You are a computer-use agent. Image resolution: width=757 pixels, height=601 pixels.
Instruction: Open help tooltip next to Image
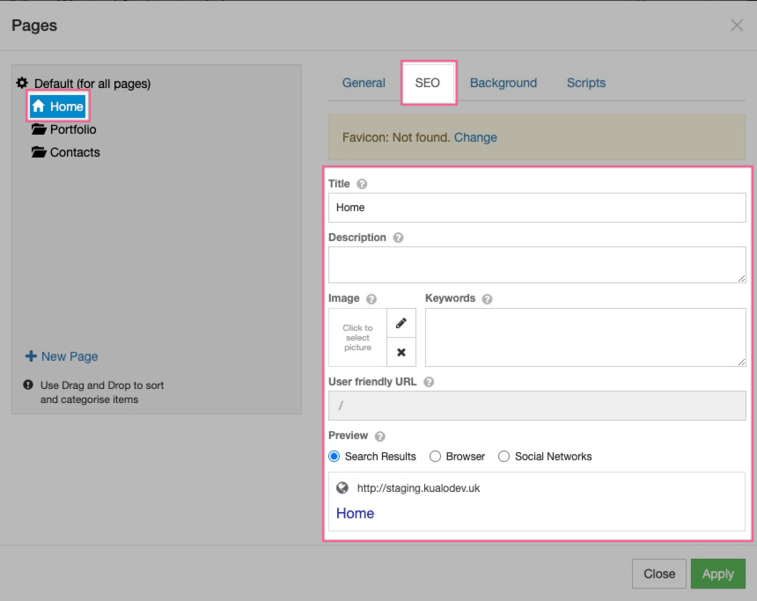point(371,299)
